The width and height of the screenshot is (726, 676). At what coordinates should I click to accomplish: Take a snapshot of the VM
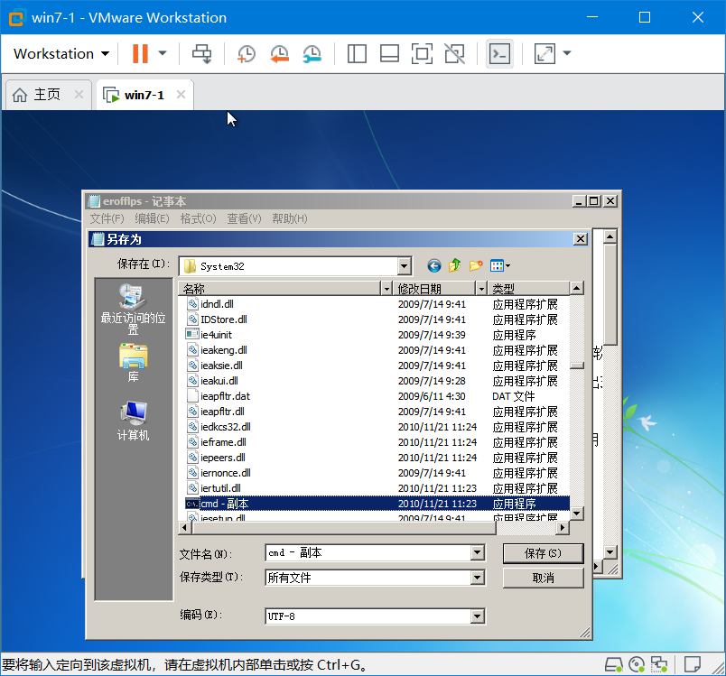click(247, 53)
